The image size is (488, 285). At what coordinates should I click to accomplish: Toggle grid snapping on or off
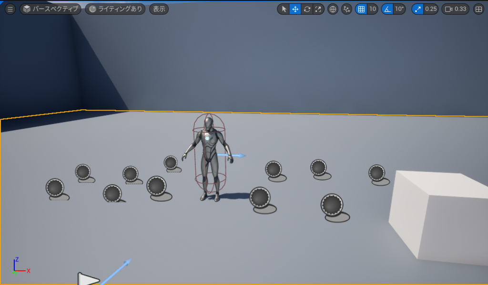(x=361, y=9)
